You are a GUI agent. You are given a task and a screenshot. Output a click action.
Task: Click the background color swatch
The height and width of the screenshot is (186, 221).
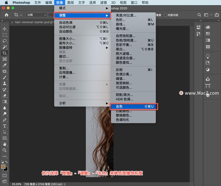(6, 169)
